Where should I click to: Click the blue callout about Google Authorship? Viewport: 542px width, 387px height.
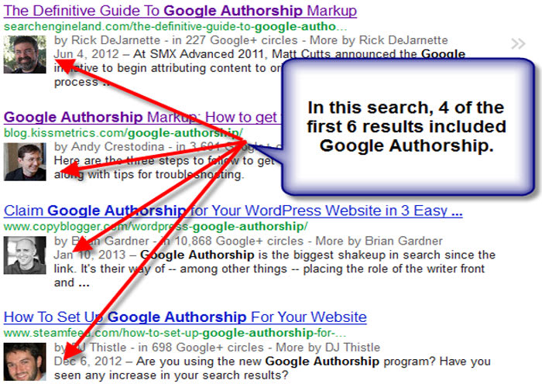coord(408,127)
